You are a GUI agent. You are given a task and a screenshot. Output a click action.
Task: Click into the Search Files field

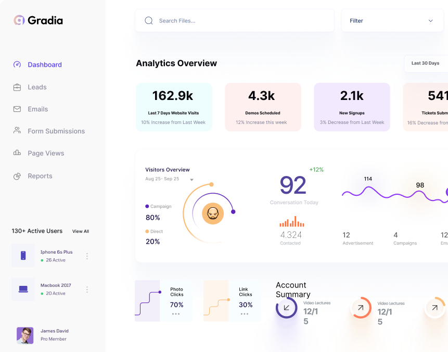(x=239, y=21)
